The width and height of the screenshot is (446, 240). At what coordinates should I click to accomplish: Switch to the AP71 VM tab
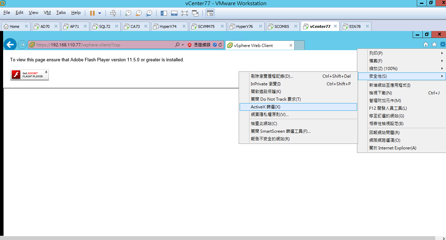tap(75, 26)
